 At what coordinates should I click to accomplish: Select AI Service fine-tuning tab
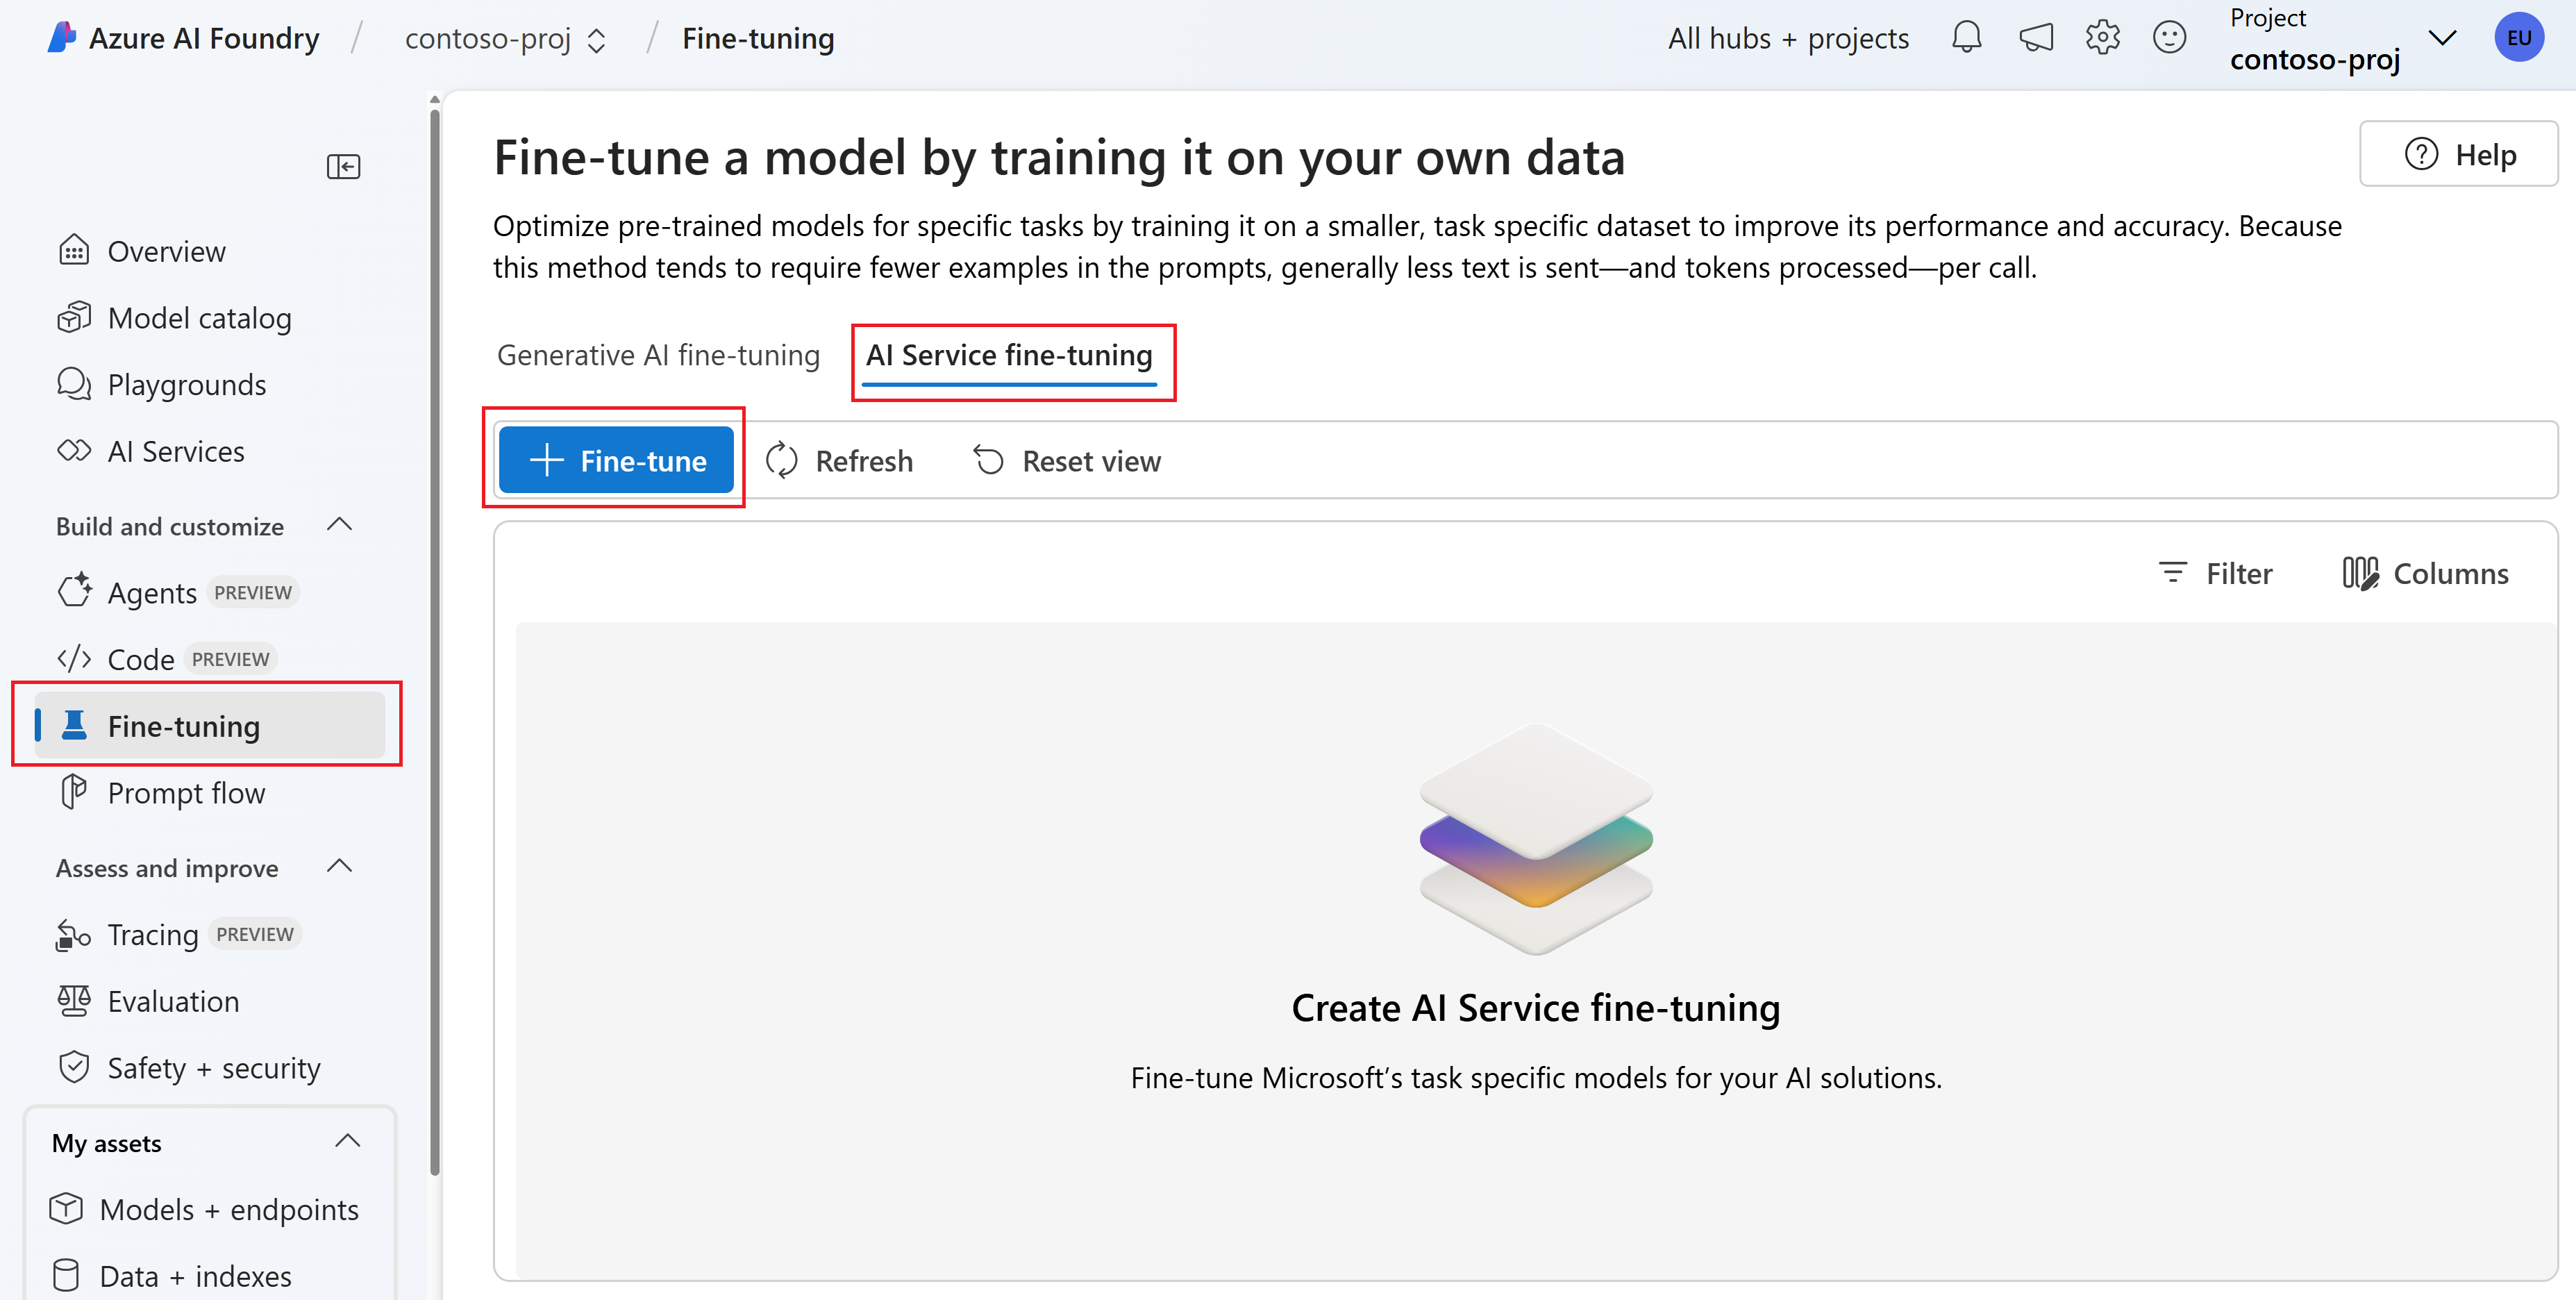click(x=1009, y=355)
